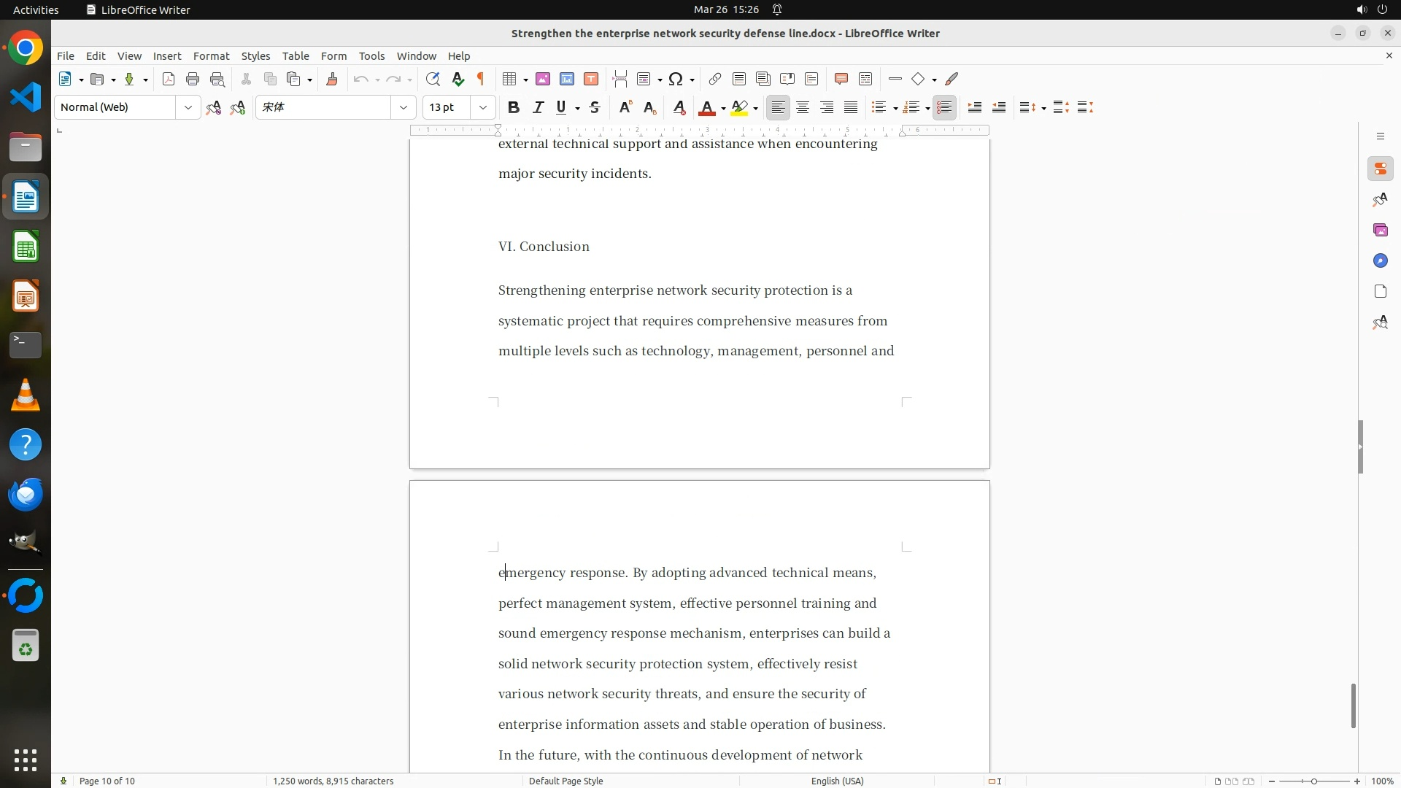The image size is (1401, 788).
Task: Toggle formatting marks (pilcrow) display
Action: pyautogui.click(x=481, y=80)
